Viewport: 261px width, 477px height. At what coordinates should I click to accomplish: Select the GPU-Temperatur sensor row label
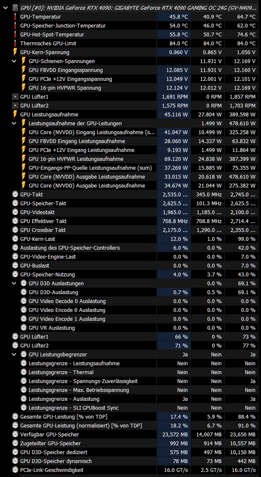41,17
